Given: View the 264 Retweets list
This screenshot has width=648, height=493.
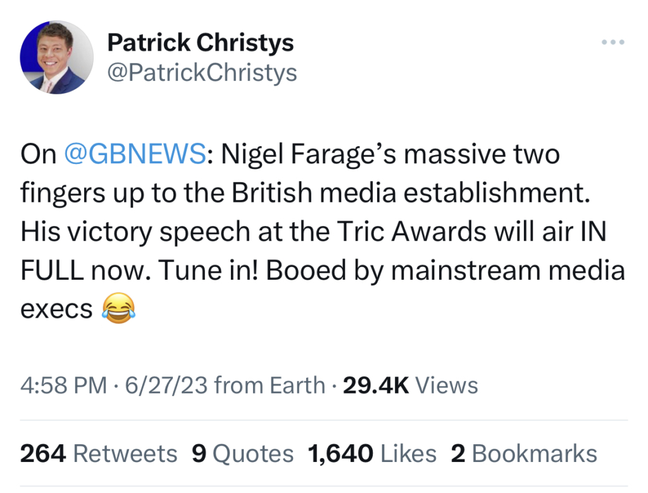Looking at the screenshot, I should [x=99, y=453].
